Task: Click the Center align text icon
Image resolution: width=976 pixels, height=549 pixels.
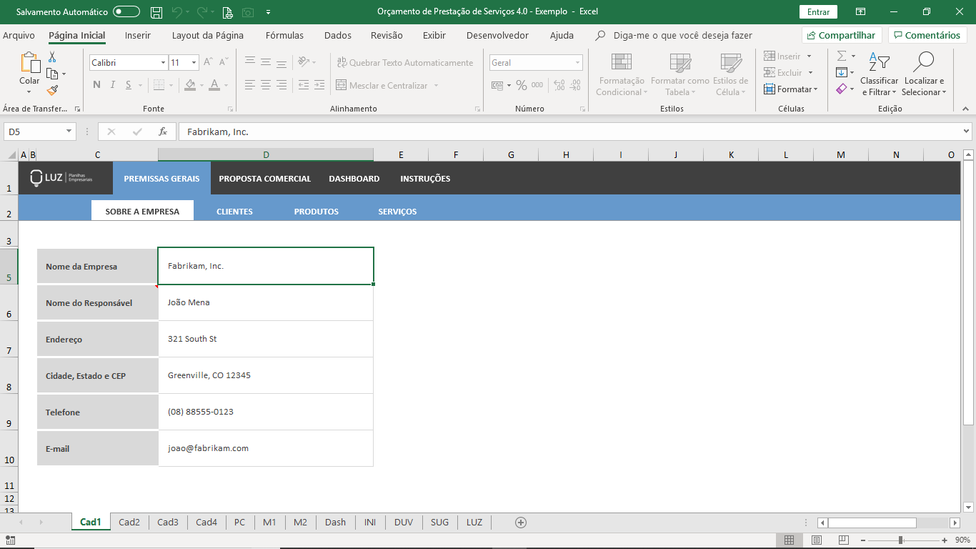Action: point(266,85)
